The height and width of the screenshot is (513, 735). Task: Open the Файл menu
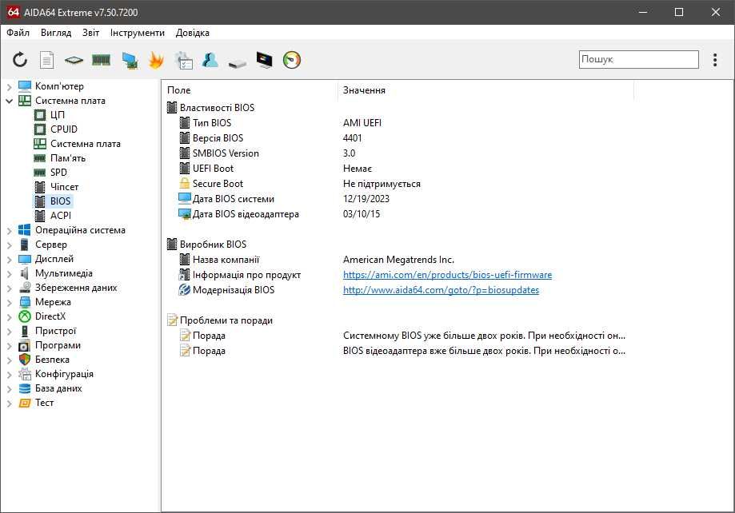[x=18, y=33]
